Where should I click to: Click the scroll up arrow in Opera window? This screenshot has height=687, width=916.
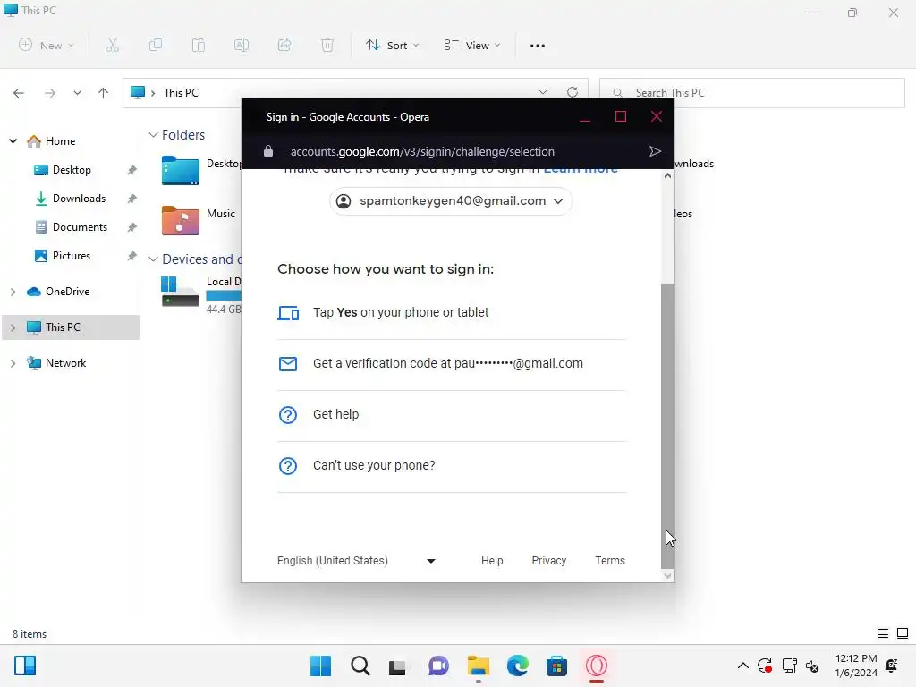667,175
